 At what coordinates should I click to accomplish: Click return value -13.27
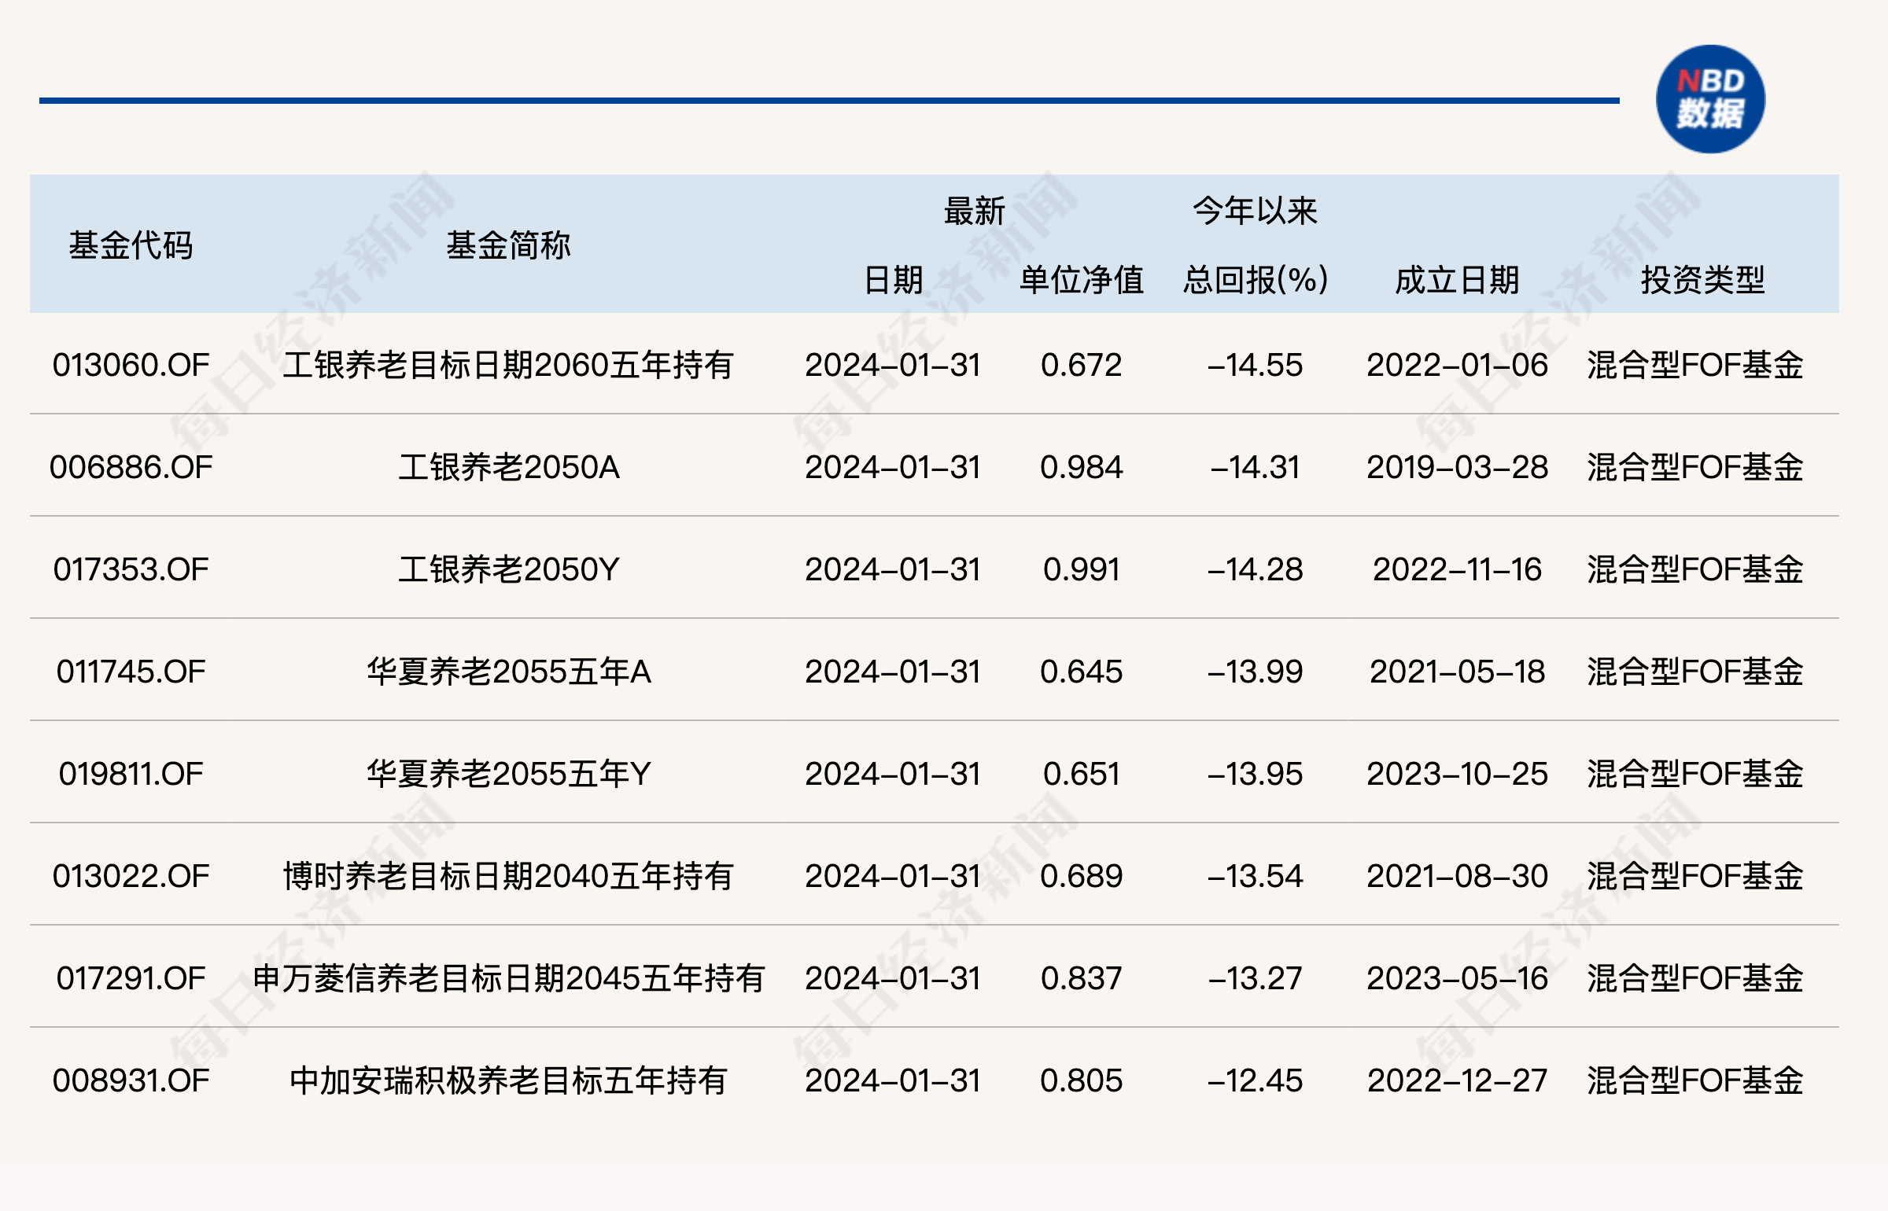(1256, 978)
